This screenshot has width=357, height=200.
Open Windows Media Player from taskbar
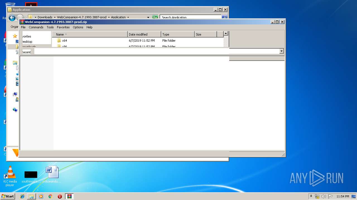[41, 196]
